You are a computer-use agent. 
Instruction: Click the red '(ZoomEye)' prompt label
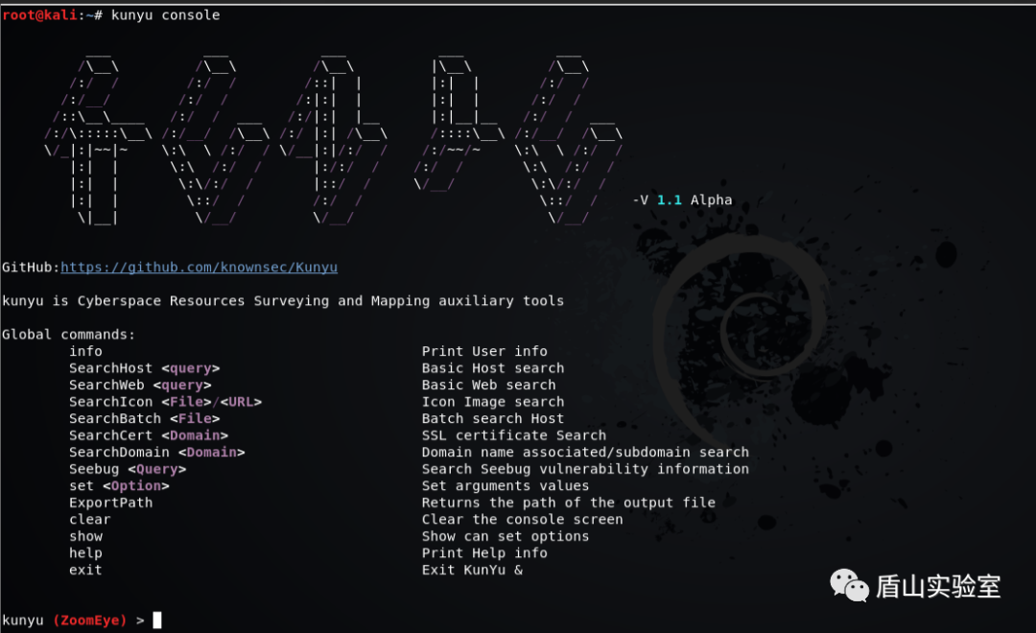click(90, 621)
